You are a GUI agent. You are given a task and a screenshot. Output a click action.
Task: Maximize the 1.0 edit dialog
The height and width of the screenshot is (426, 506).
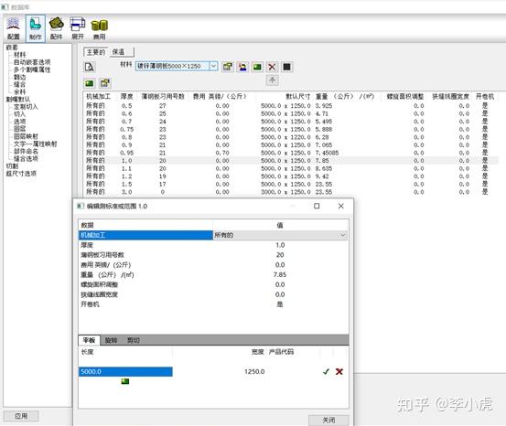(x=317, y=206)
